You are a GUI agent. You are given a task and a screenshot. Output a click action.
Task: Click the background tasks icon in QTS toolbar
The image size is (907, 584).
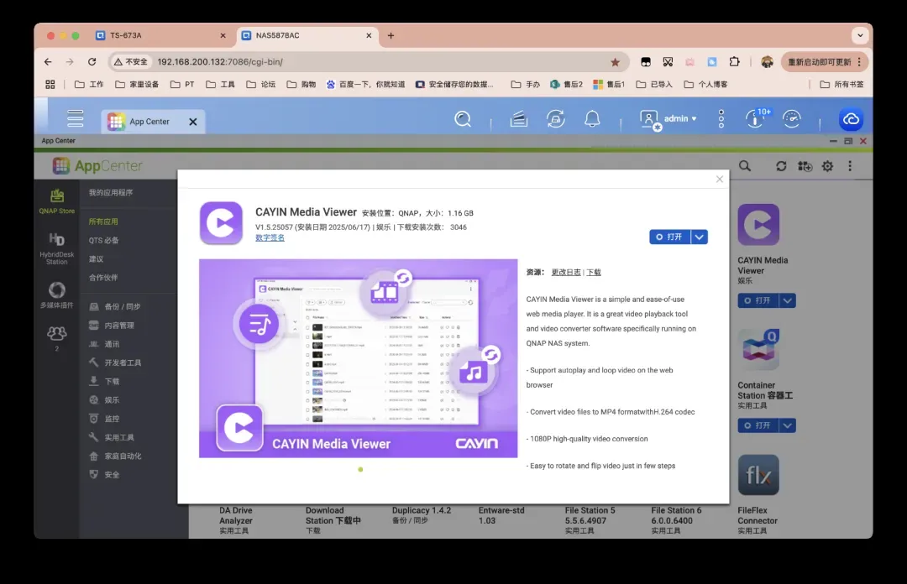[555, 119]
